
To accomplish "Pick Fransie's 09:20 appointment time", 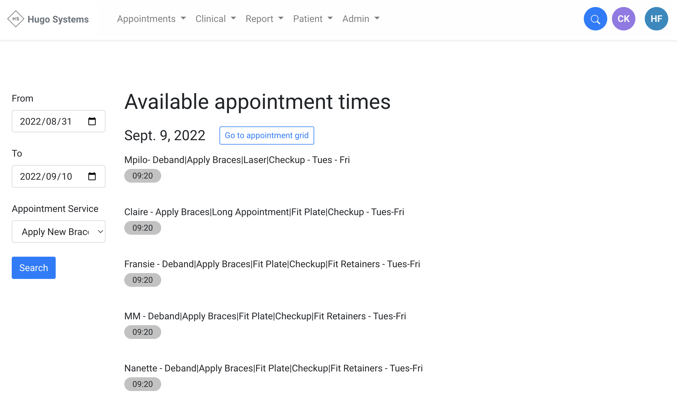I will (143, 280).
